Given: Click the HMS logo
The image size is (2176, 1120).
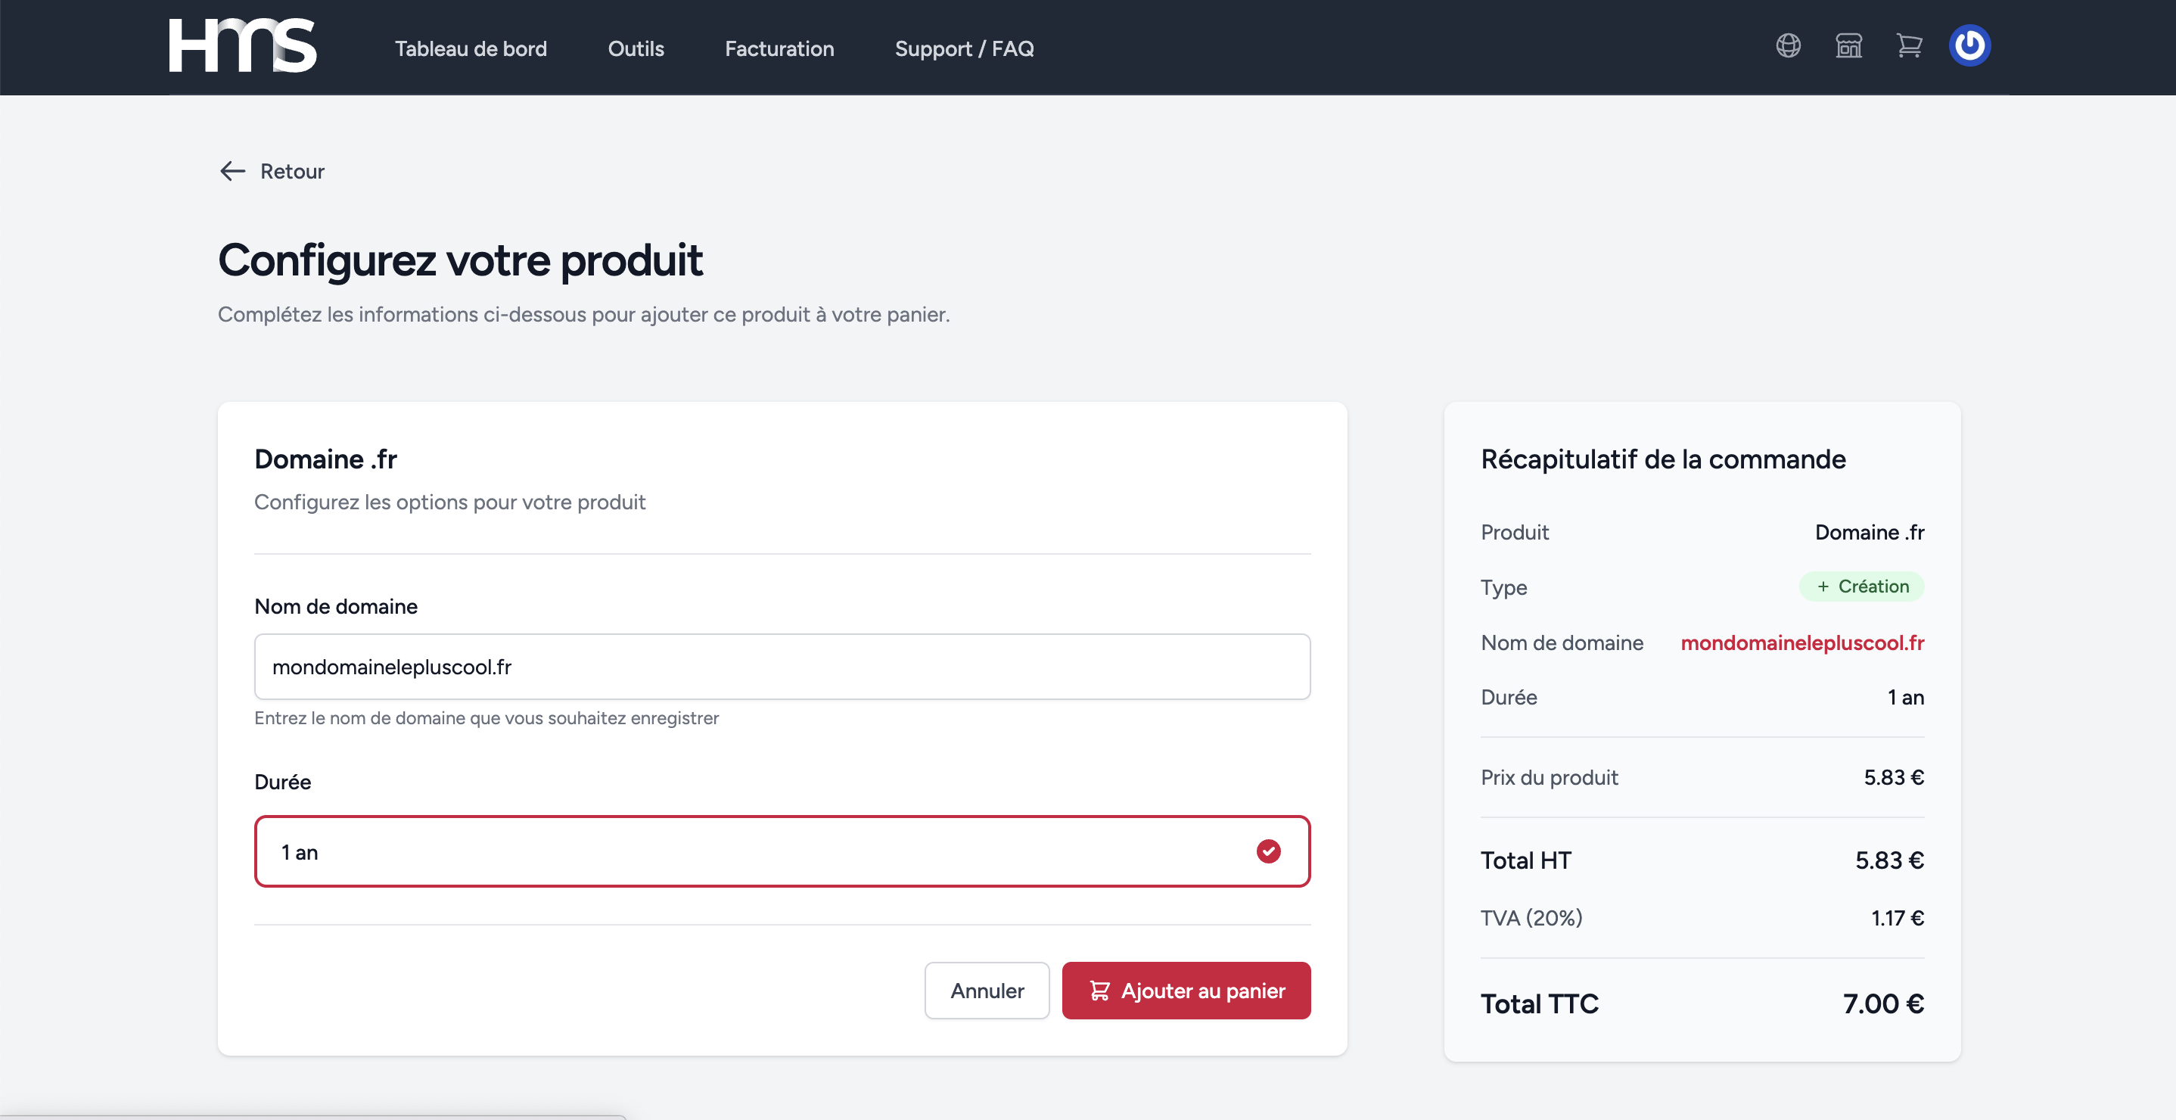Looking at the screenshot, I should point(242,46).
